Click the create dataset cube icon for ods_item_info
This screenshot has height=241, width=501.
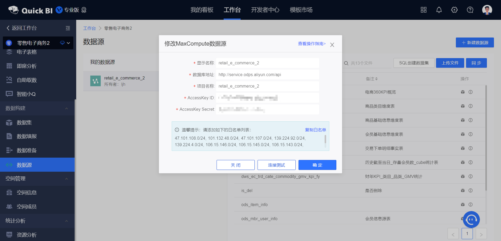pyautogui.click(x=463, y=205)
